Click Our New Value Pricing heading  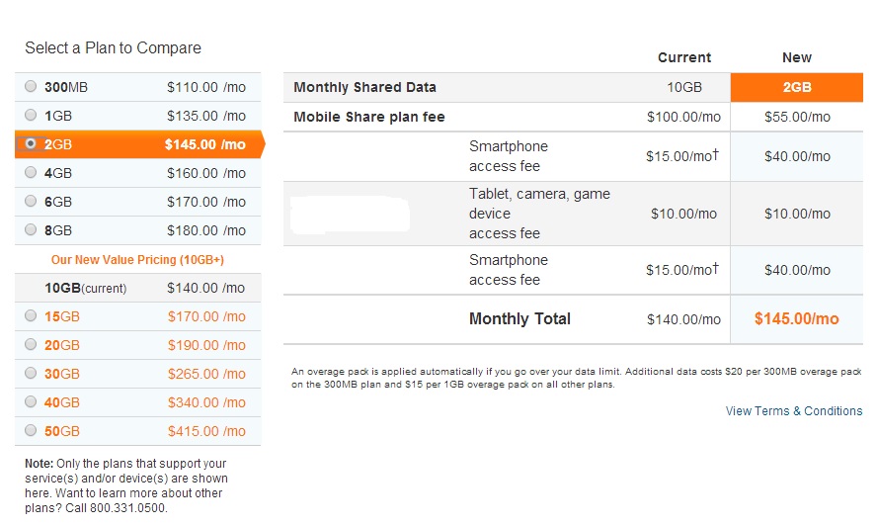[x=137, y=260]
